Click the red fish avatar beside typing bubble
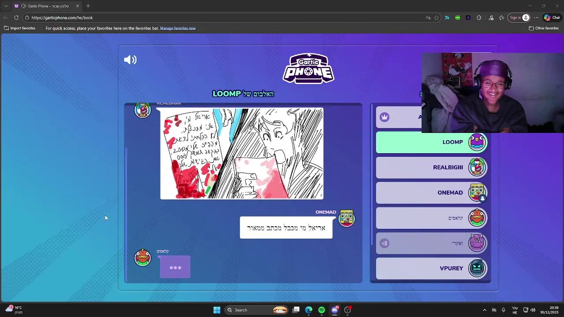The height and width of the screenshot is (317, 564). pos(142,258)
